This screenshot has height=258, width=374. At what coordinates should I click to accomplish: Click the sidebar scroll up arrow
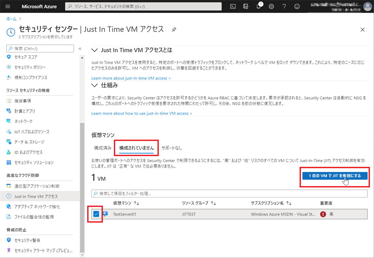pos(82,57)
